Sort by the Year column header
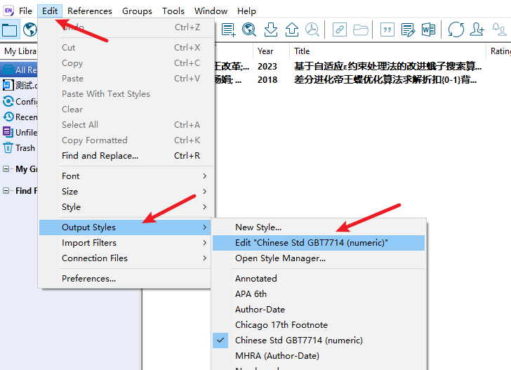511x370 pixels. tap(271, 51)
